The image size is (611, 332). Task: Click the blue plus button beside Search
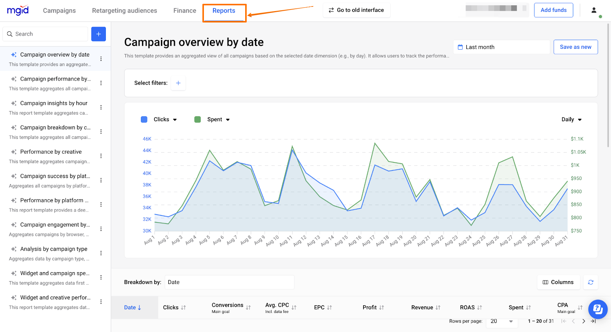point(98,34)
